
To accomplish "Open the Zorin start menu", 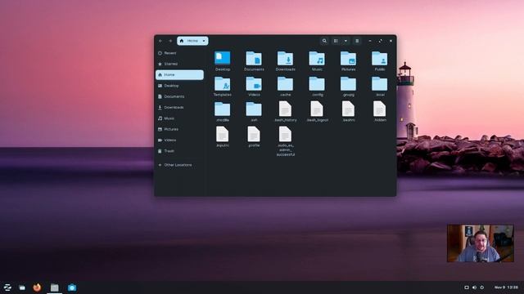I will pos(7,287).
